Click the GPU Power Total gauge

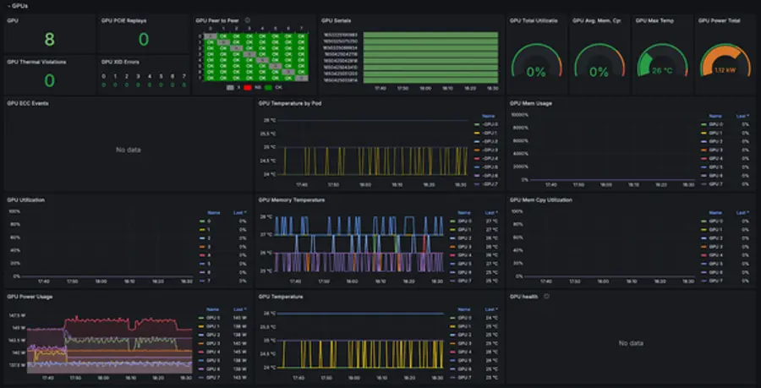[725, 65]
